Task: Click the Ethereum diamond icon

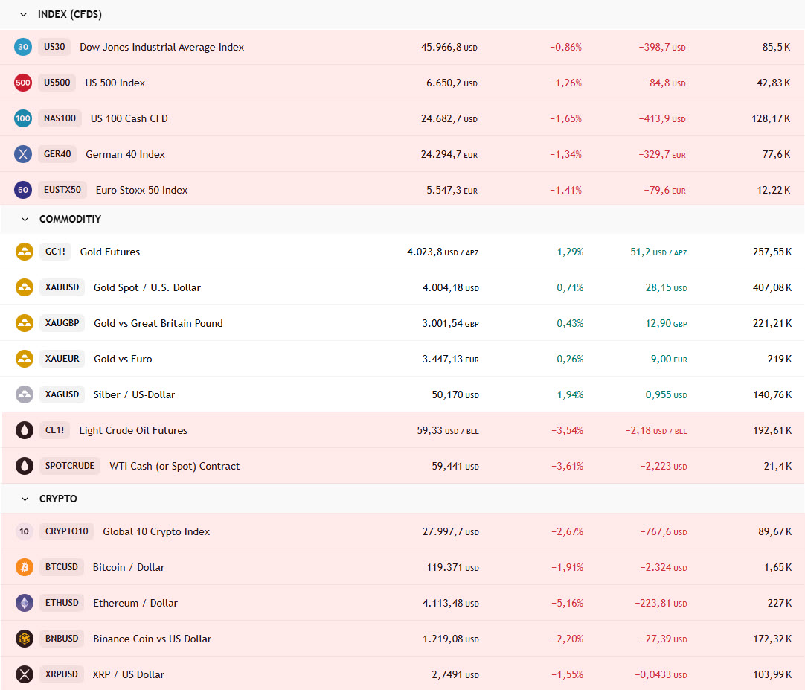Action: (25, 603)
